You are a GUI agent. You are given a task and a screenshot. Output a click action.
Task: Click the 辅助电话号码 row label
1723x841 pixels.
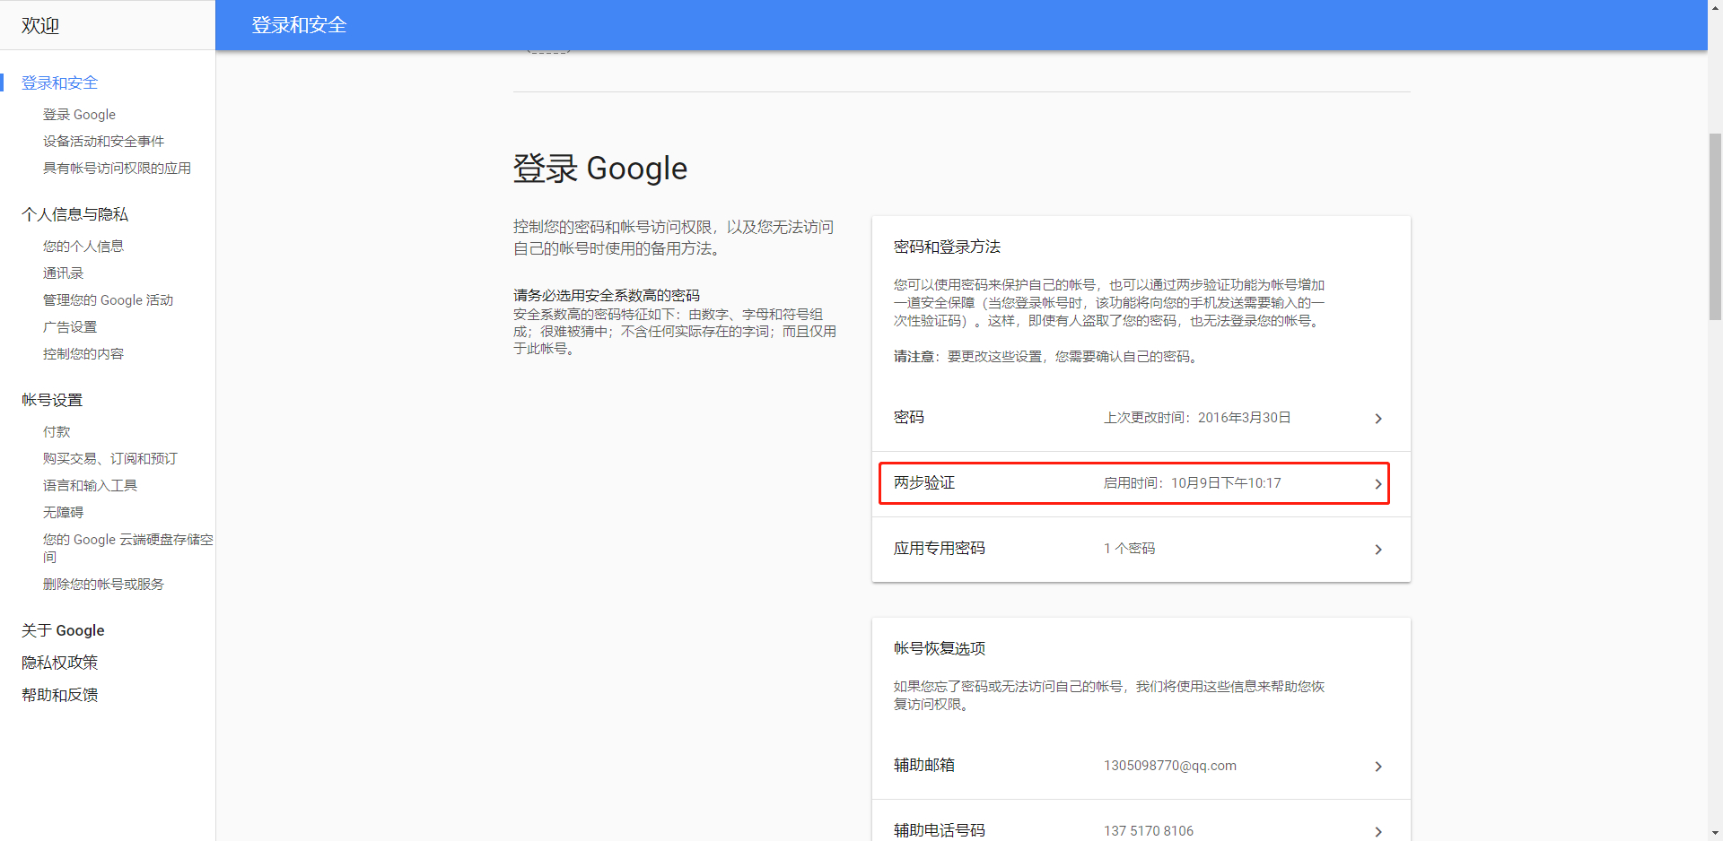[x=940, y=830]
